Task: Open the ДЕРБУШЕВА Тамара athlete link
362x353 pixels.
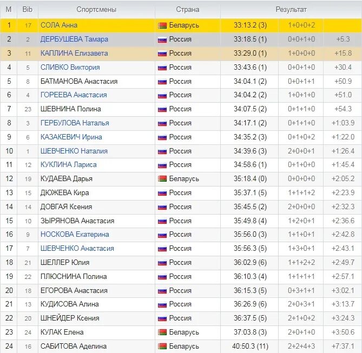Action: click(74, 39)
